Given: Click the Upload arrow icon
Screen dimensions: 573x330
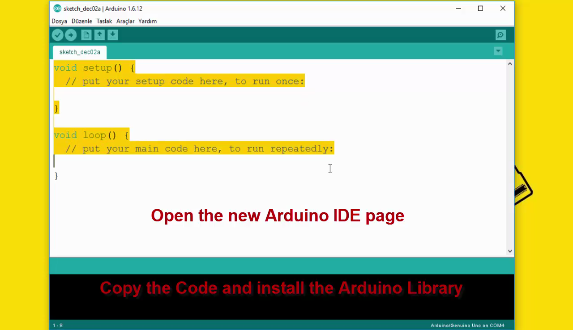Looking at the screenshot, I should coord(70,34).
